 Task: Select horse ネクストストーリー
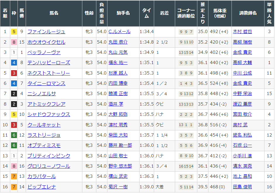pyautogui.click(x=49, y=73)
